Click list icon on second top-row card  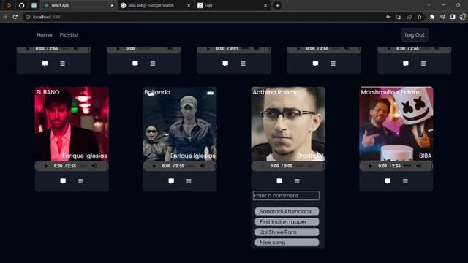pos(153,64)
